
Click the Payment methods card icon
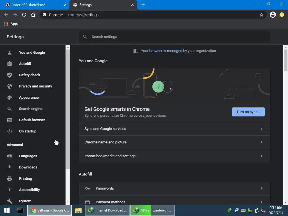[87, 202]
